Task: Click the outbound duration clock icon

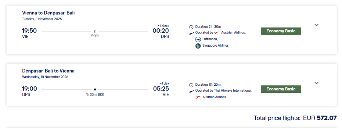Action: coord(191,27)
